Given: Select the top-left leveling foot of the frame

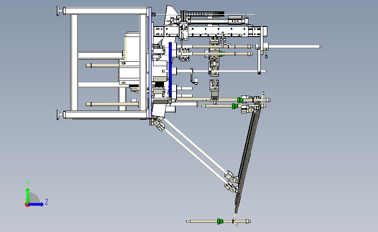Looking at the screenshot, I should (58, 11).
